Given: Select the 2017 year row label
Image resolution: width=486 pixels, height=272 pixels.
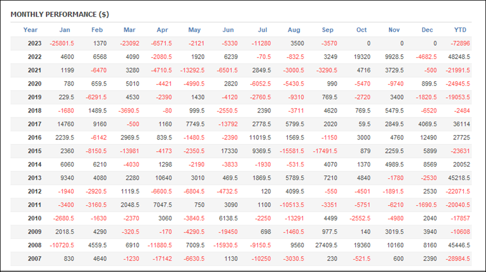Looking at the screenshot, I should click(x=35, y=124).
